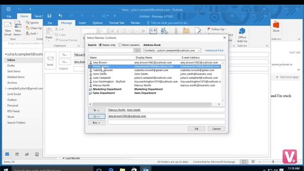This screenshot has width=304, height=171.
Task: Open the Review tab
Action: (135, 23)
